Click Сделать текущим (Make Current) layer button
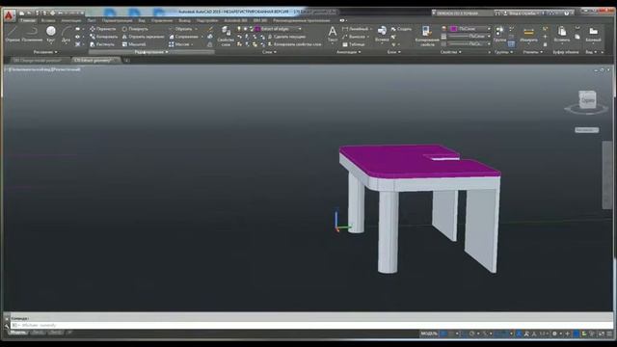This screenshot has width=617, height=347. coord(286,37)
